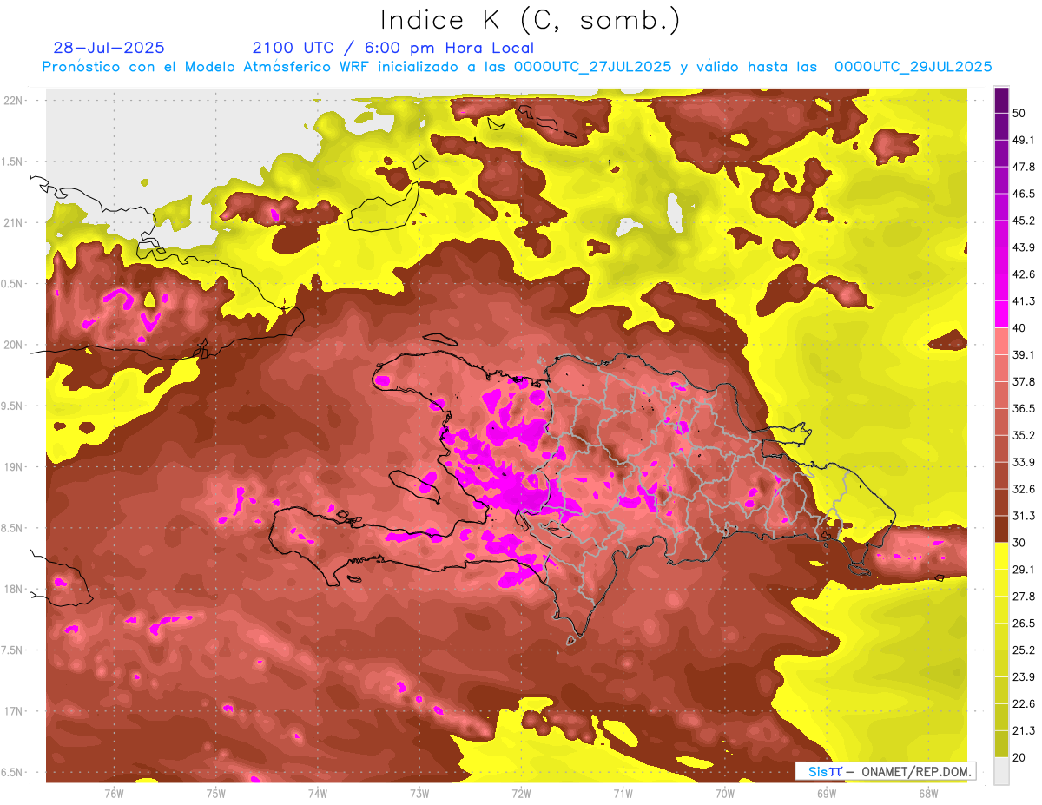Click the legend value '37.8'
Image resolution: width=1042 pixels, height=805 pixels.
pos(1025,382)
